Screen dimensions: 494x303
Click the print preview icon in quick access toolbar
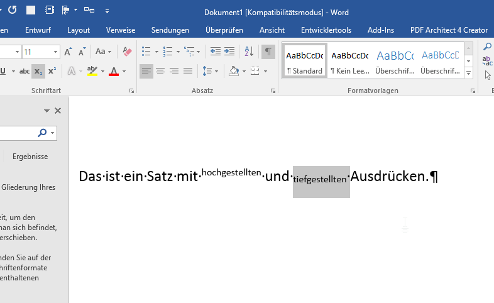[x=50, y=10]
